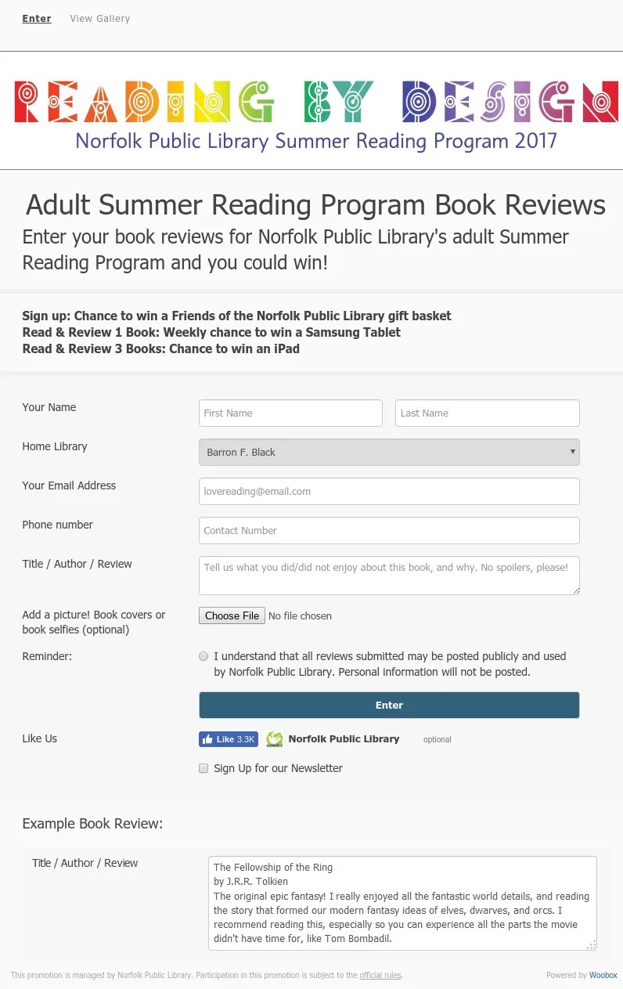Screen dimensions: 623x989
Task: Select the review publication consent radio button
Action: [x=203, y=656]
